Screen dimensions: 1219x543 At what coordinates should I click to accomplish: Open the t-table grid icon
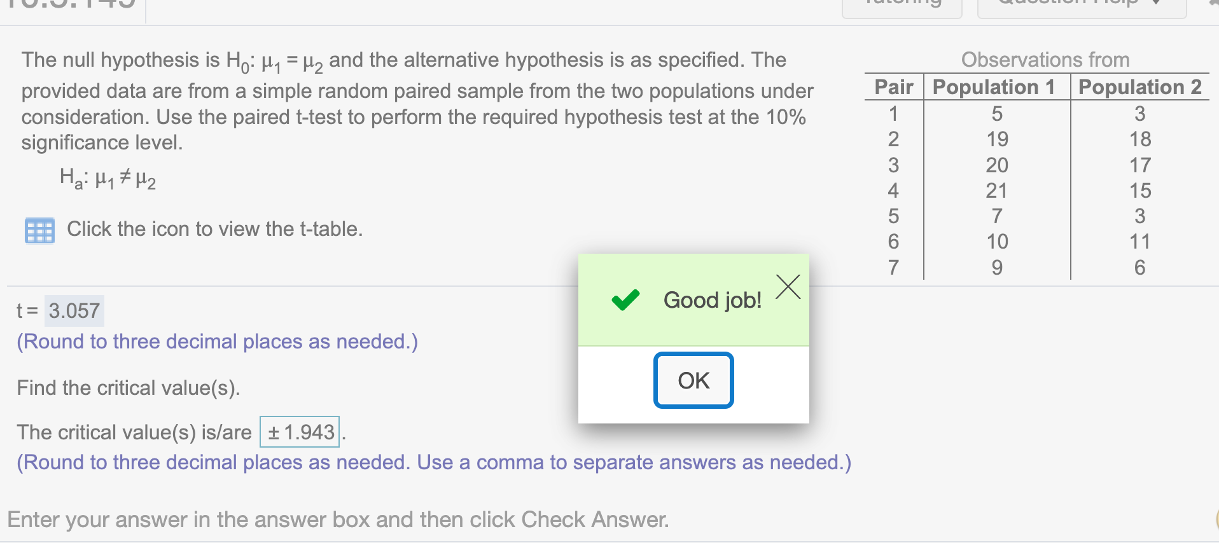39,230
